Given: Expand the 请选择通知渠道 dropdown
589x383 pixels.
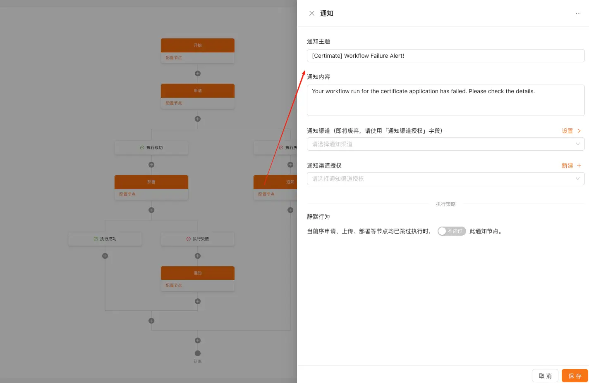Looking at the screenshot, I should pyautogui.click(x=445, y=144).
